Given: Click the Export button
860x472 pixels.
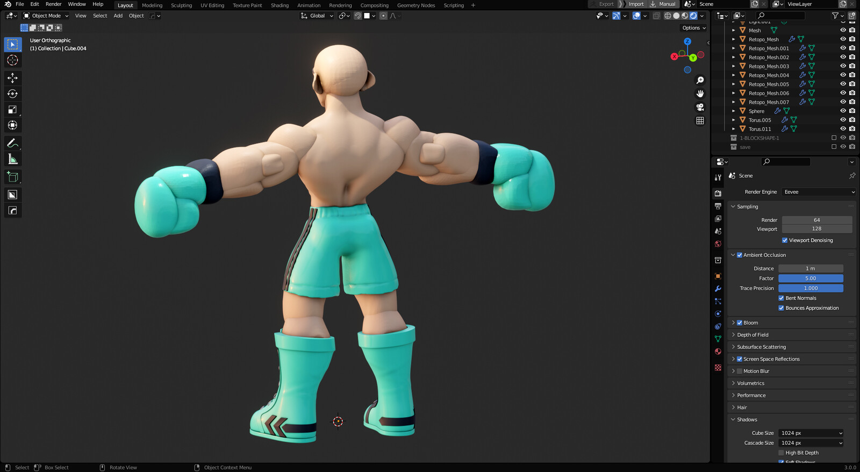Looking at the screenshot, I should coord(602,4).
